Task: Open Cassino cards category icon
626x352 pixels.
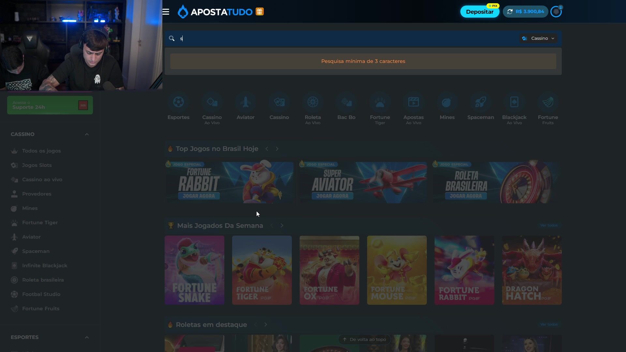Action: (279, 102)
